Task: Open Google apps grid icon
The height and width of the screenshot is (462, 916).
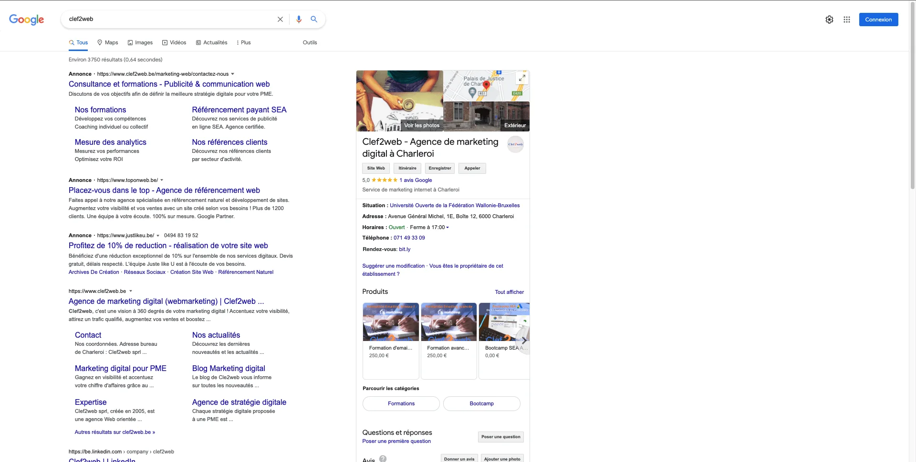Action: pos(846,20)
